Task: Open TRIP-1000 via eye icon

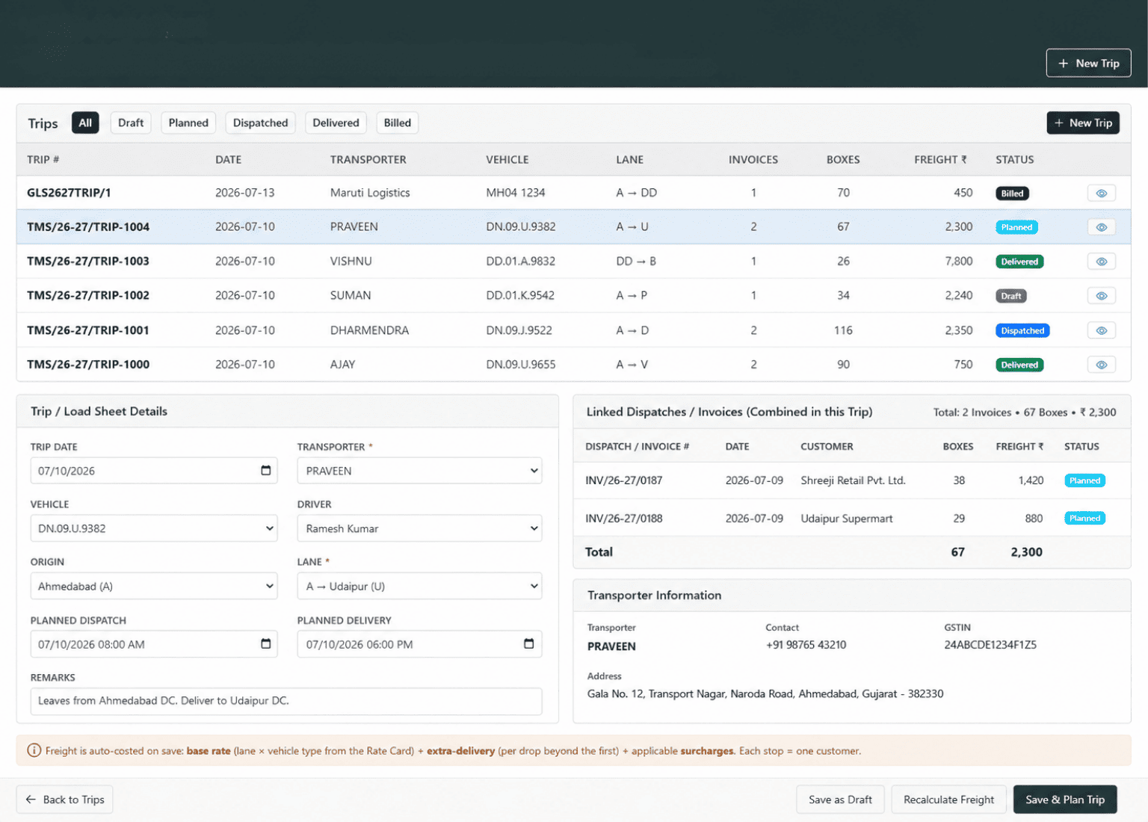Action: pos(1101,365)
